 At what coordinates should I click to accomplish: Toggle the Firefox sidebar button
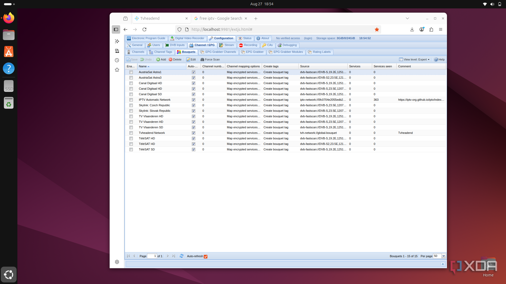click(116, 29)
